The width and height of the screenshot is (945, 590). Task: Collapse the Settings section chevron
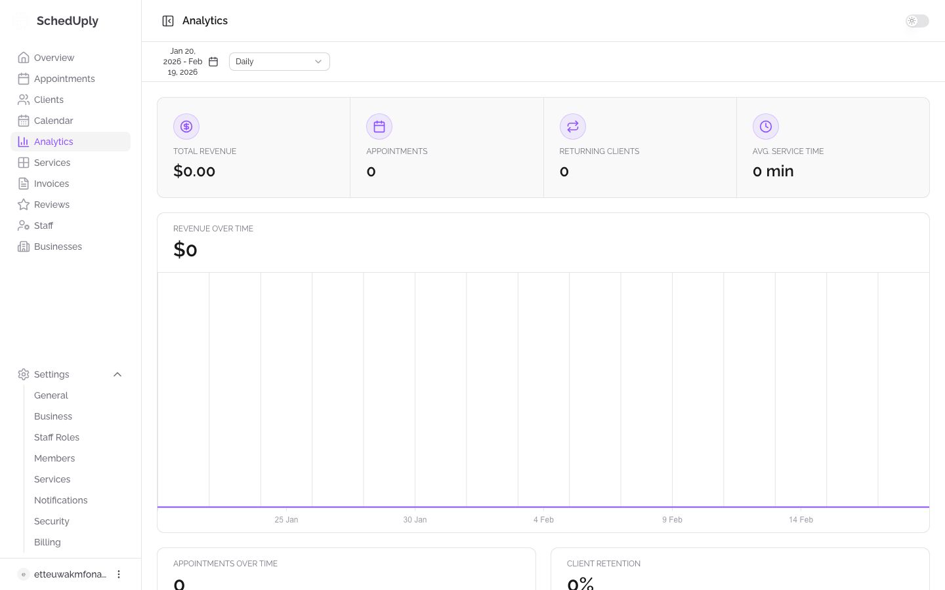click(117, 374)
